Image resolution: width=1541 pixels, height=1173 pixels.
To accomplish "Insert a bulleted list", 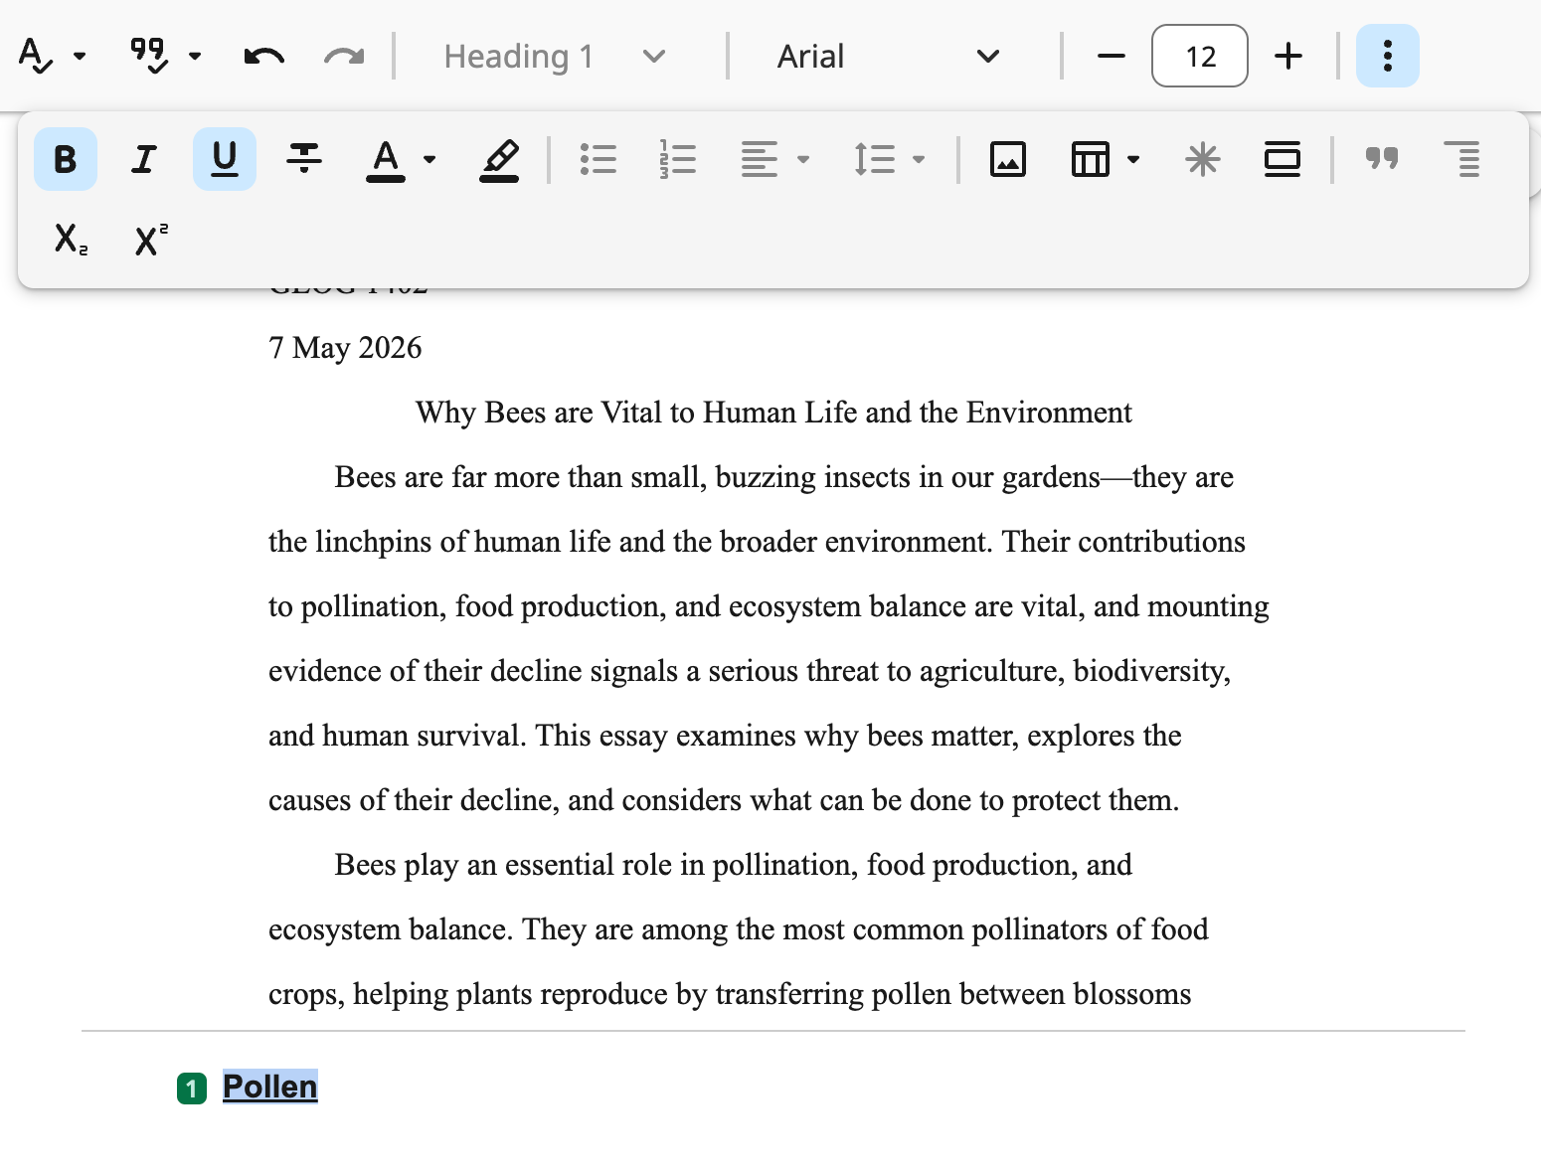I will [599, 159].
